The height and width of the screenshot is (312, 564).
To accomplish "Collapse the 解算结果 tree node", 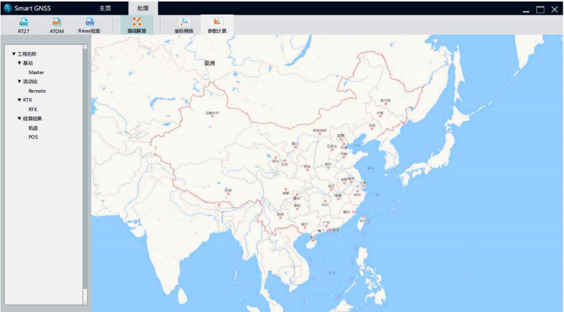I will pos(19,118).
